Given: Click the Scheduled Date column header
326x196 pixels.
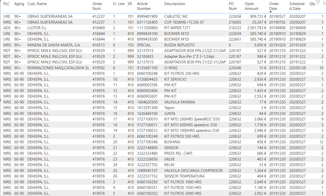Looking at the screenshot, I should point(297,6).
